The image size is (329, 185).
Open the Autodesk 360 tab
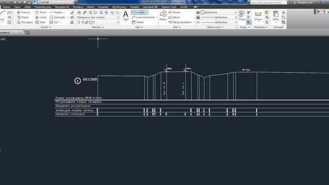(x=150, y=7)
